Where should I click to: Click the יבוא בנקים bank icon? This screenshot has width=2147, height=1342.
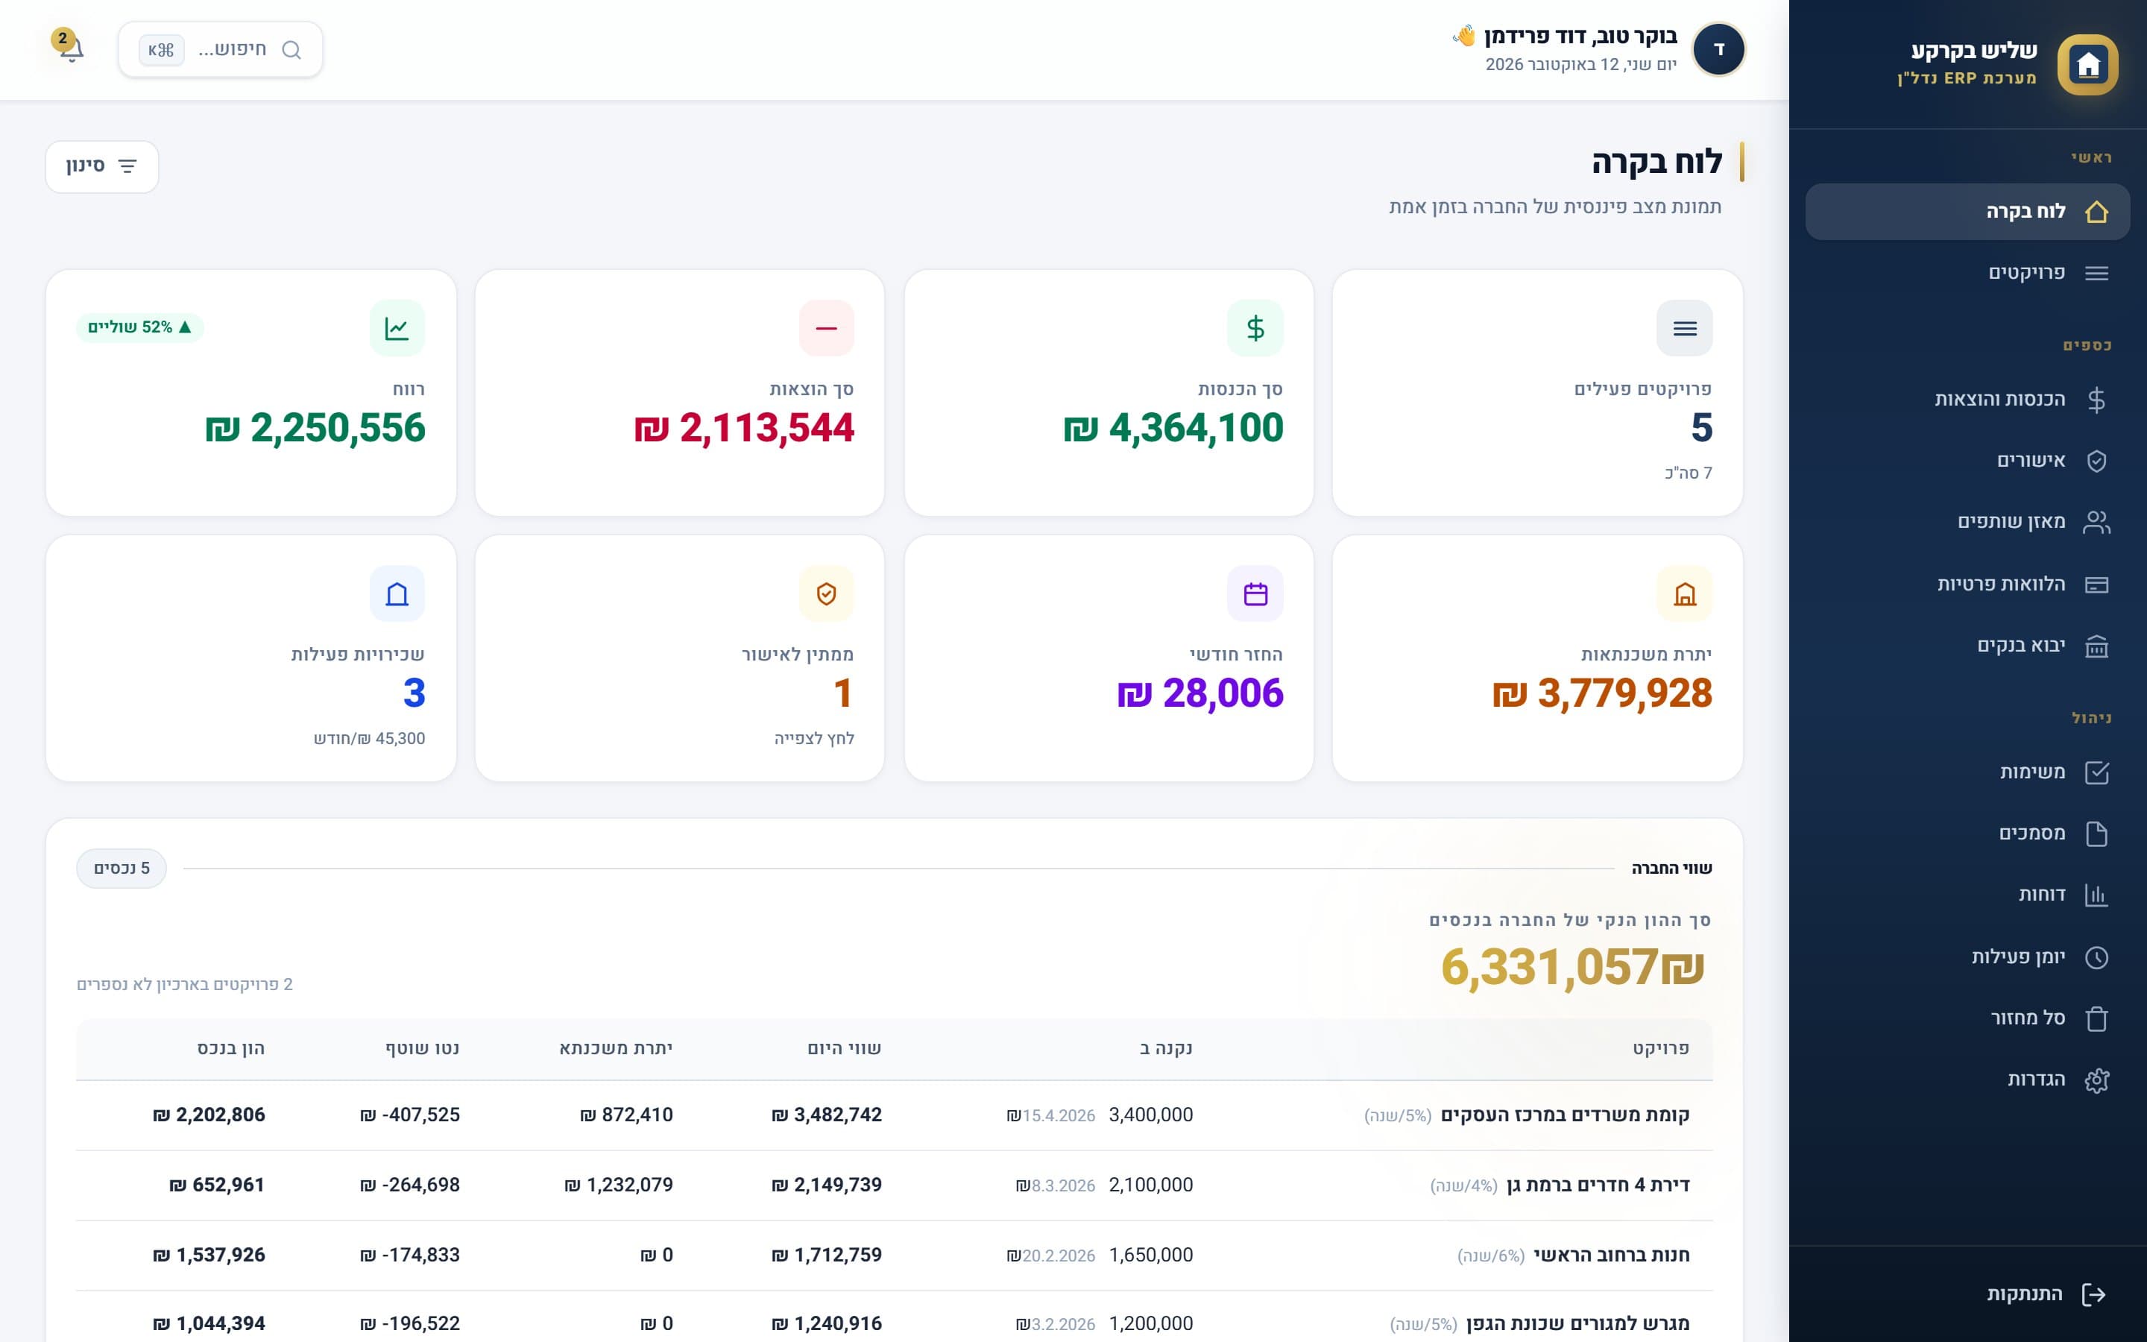[2096, 646]
